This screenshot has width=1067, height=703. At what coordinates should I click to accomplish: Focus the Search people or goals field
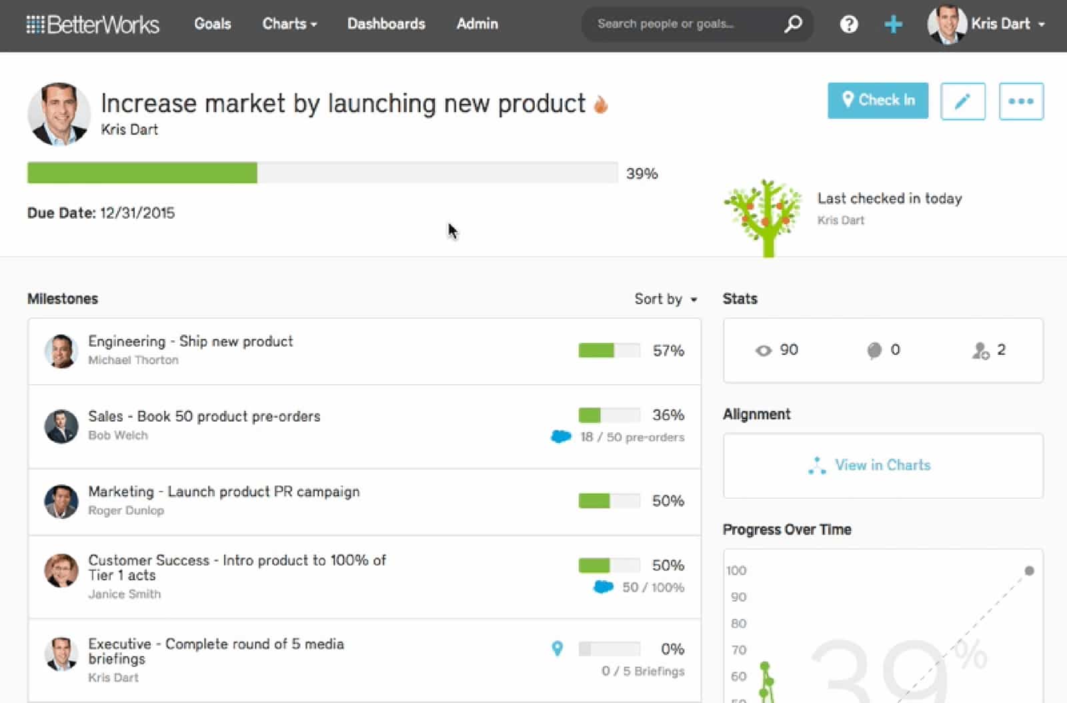point(680,24)
